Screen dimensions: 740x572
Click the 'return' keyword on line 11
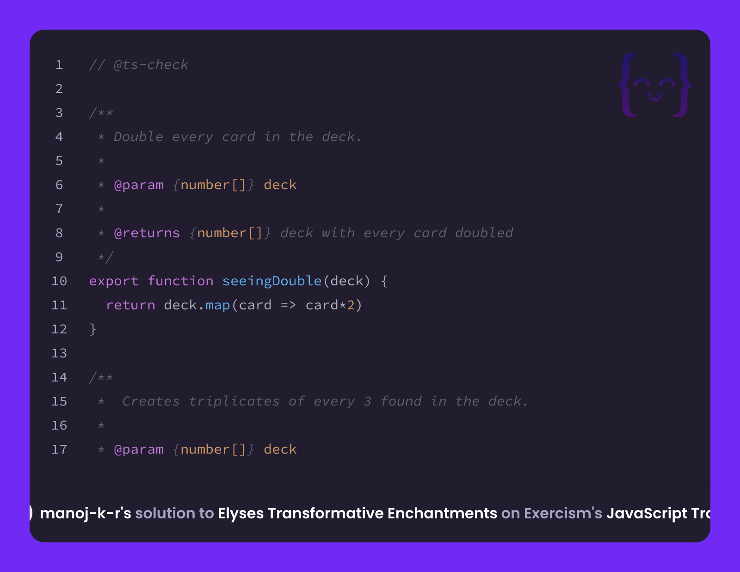tap(130, 305)
